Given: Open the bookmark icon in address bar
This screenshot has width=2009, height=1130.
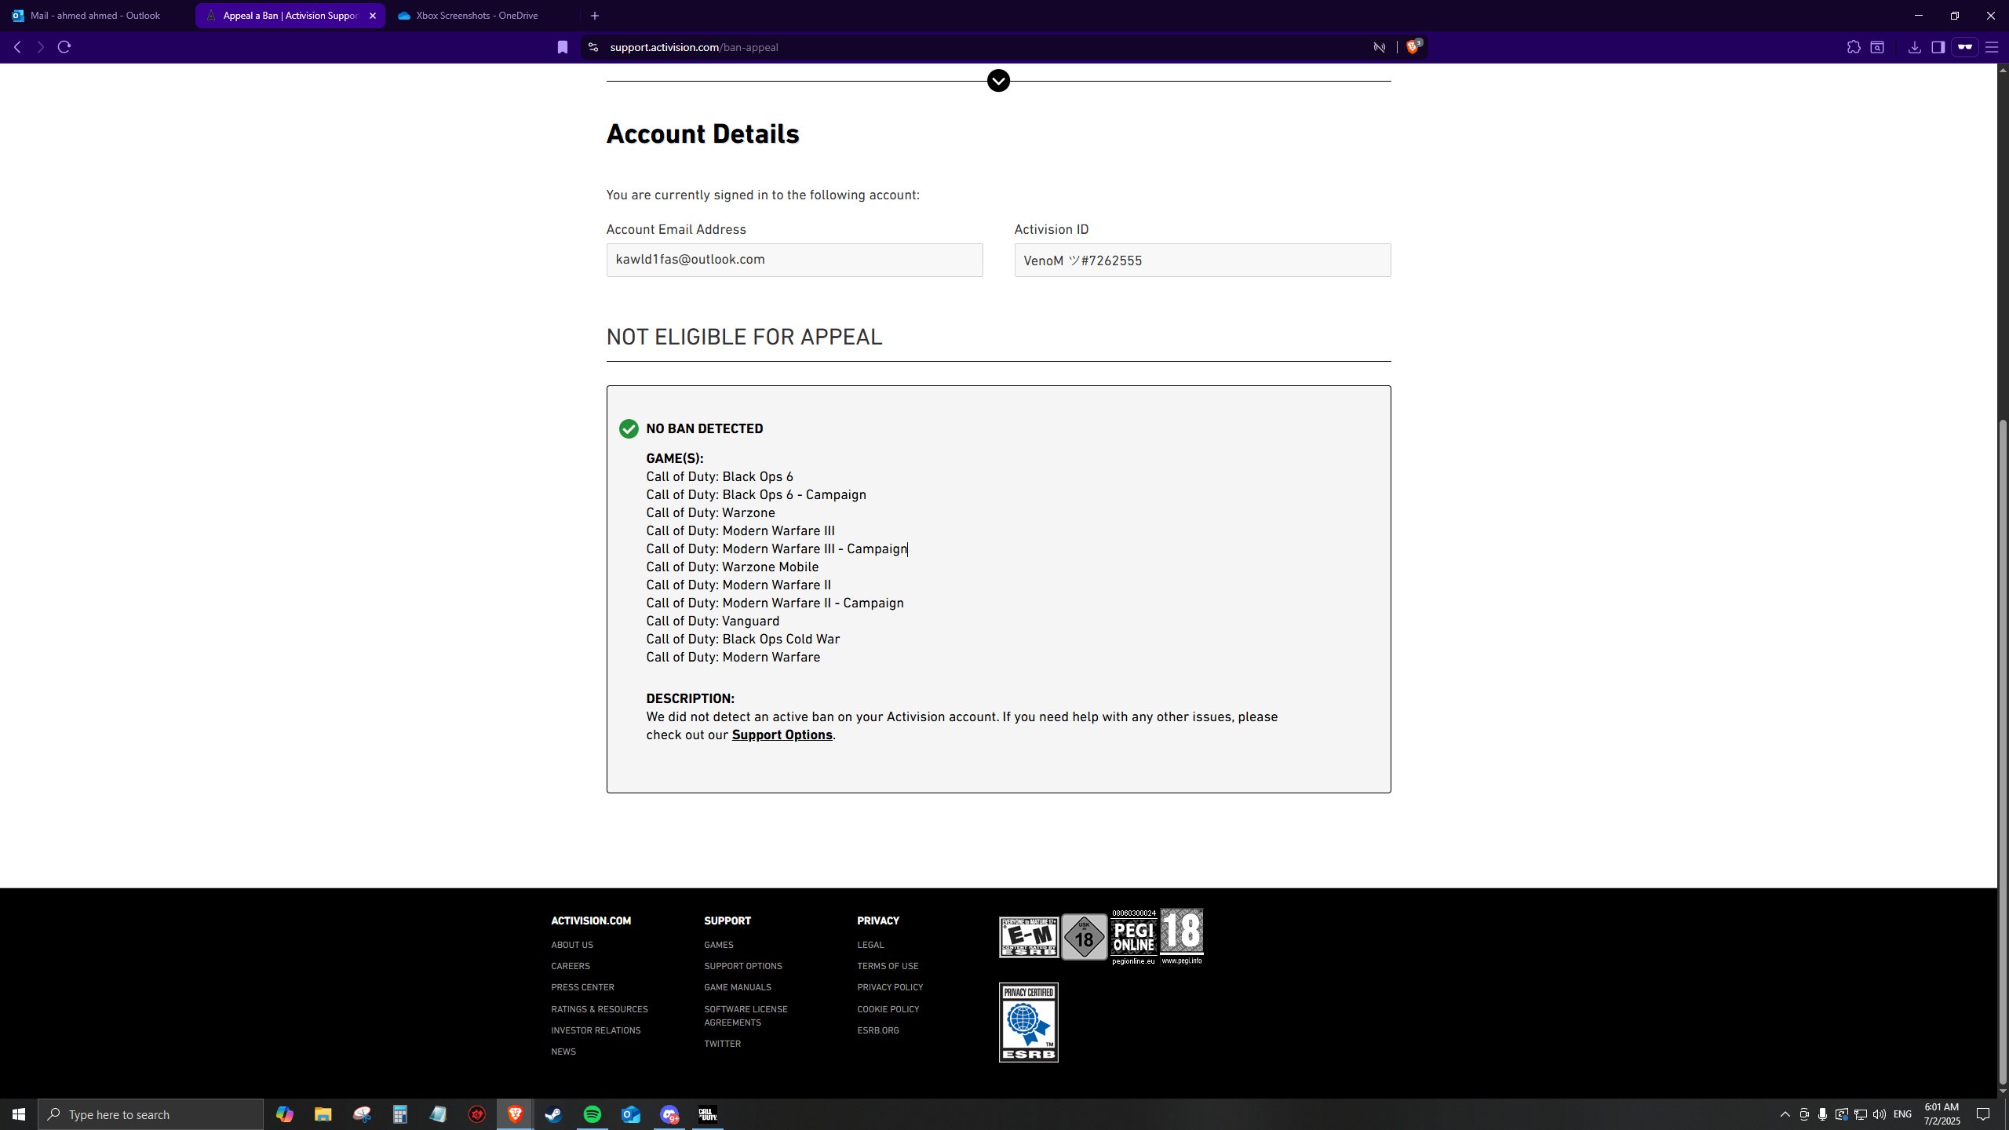Looking at the screenshot, I should tap(562, 47).
